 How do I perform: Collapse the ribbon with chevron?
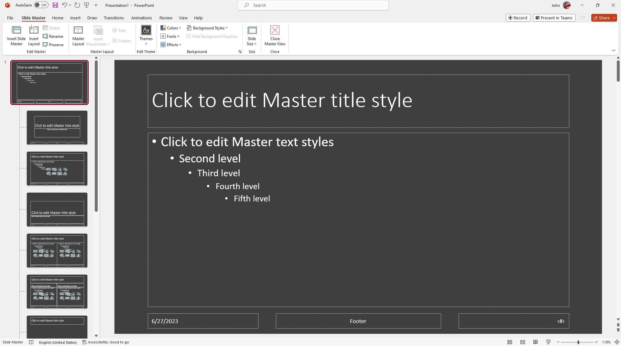tap(614, 51)
